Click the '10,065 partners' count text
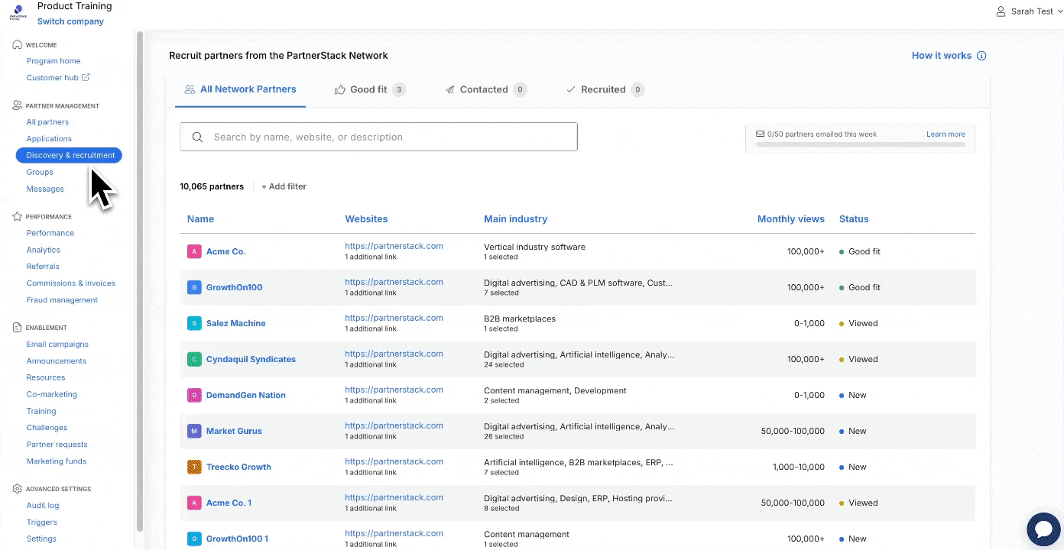This screenshot has width=1064, height=550. pos(212,186)
